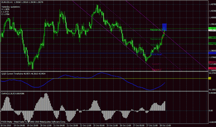
Task: Click the QQE Current Timeframe indicator label
Action: [x=24, y=74]
